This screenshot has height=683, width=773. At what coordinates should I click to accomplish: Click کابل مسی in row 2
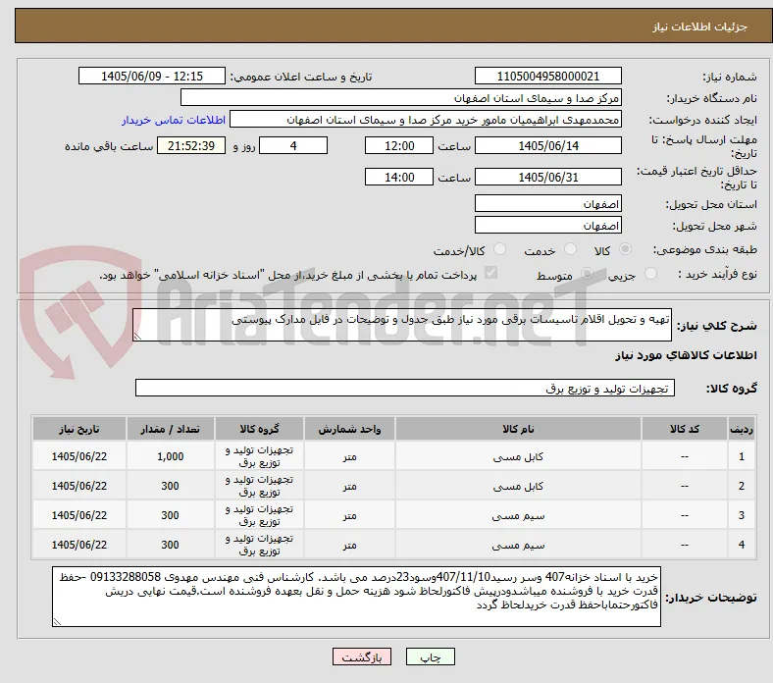[518, 486]
